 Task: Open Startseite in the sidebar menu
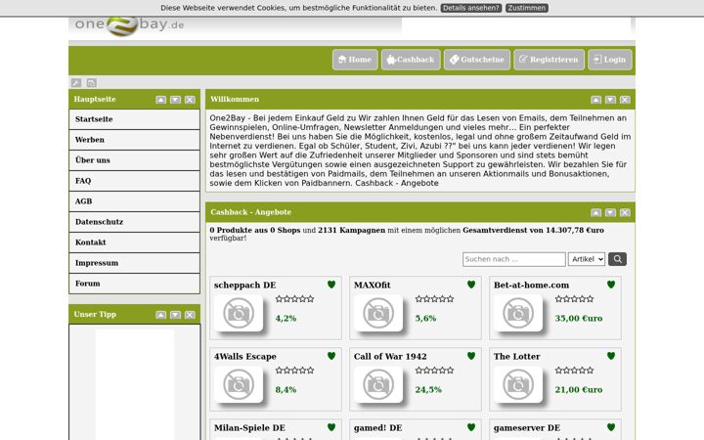pos(134,119)
